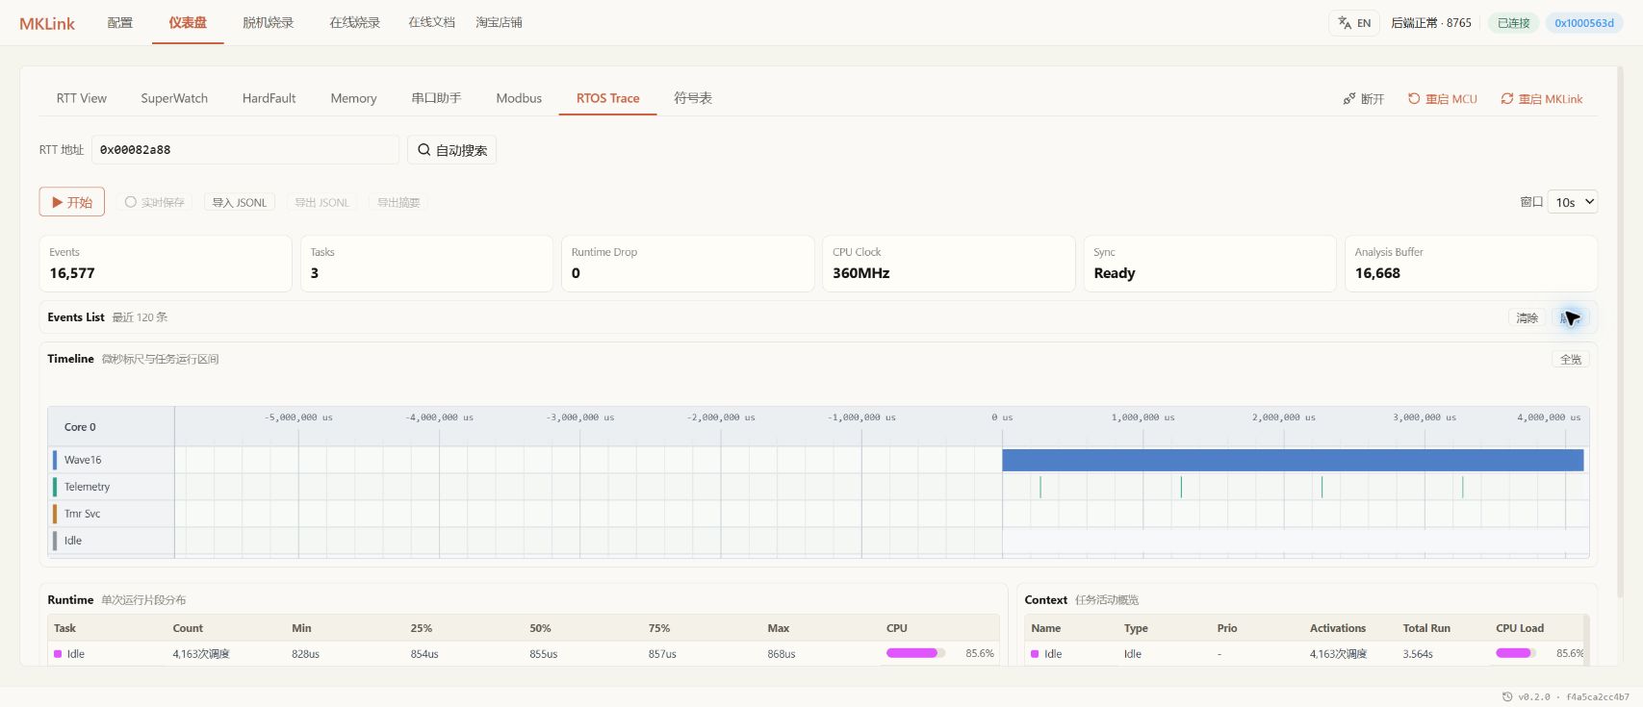Screen dimensions: 1643x707
Task: Click the Context panel vertical scrollbar
Action: (x=1586, y=640)
